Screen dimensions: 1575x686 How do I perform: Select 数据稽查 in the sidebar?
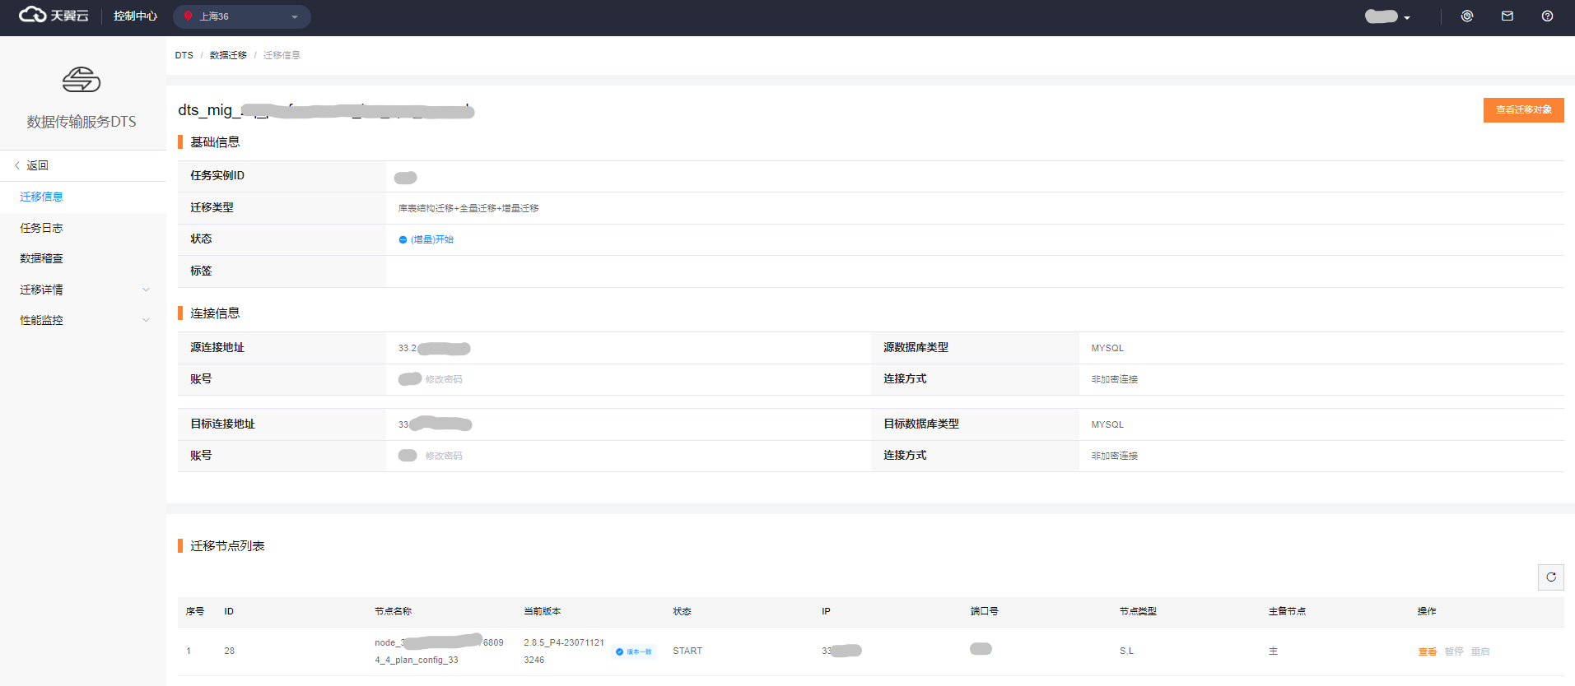[41, 258]
